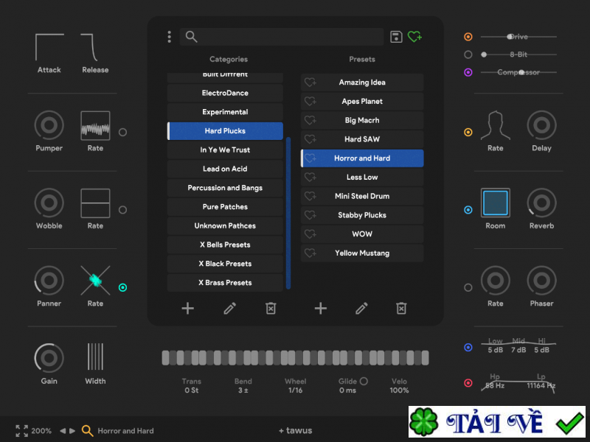The height and width of the screenshot is (442, 590).
Task: Click the Drive amount slider
Action: 518,37
